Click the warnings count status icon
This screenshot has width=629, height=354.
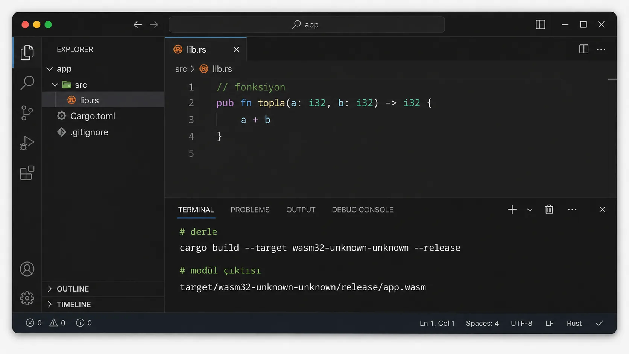pos(53,323)
